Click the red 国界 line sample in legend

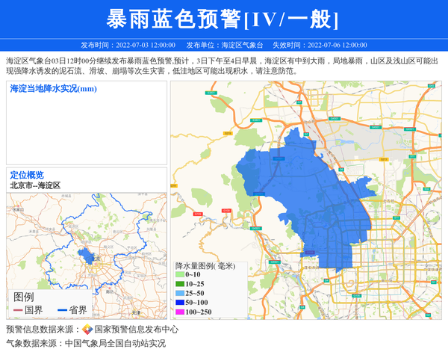click(18, 310)
